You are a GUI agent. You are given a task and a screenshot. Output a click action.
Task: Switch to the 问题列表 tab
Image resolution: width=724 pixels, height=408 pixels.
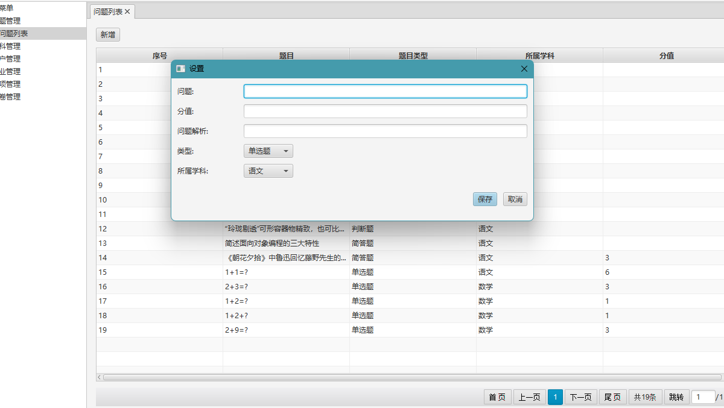click(108, 11)
